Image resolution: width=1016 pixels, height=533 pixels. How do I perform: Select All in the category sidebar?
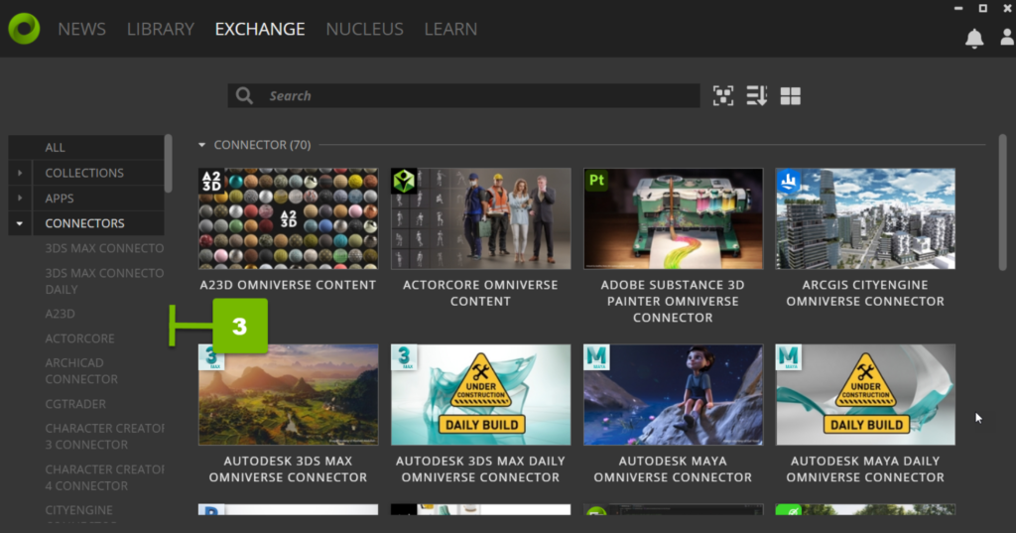[x=56, y=148]
